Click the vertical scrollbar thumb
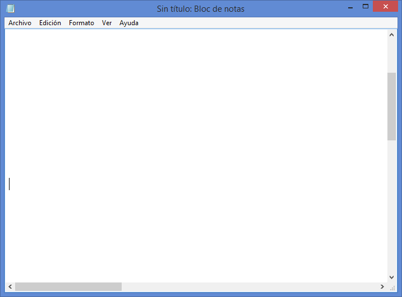The image size is (402, 297). pyautogui.click(x=391, y=106)
